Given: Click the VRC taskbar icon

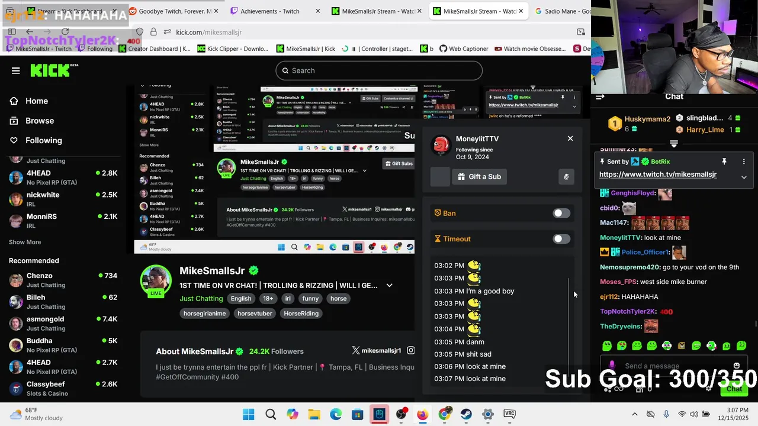Looking at the screenshot, I should tap(509, 414).
